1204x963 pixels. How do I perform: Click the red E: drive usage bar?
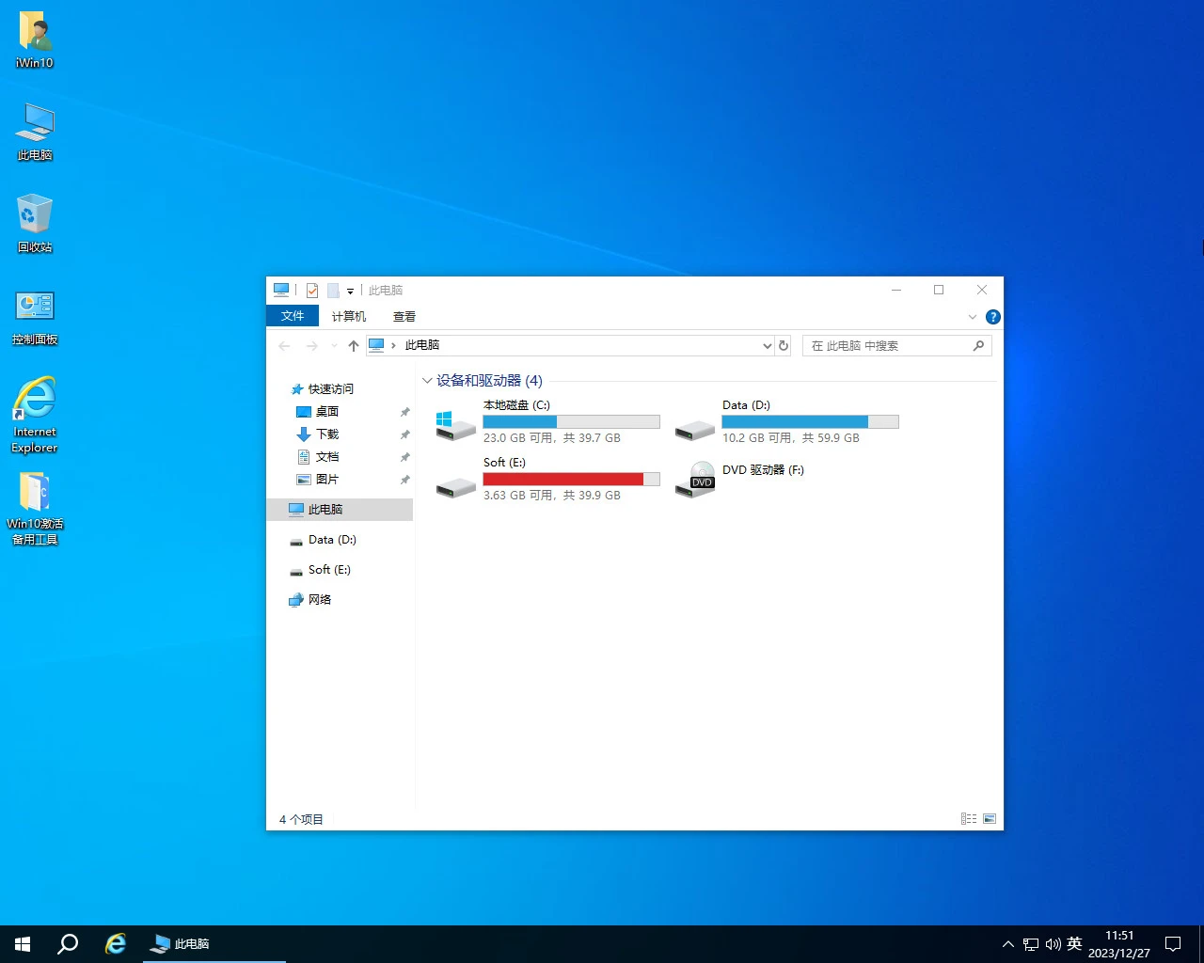[x=571, y=480]
